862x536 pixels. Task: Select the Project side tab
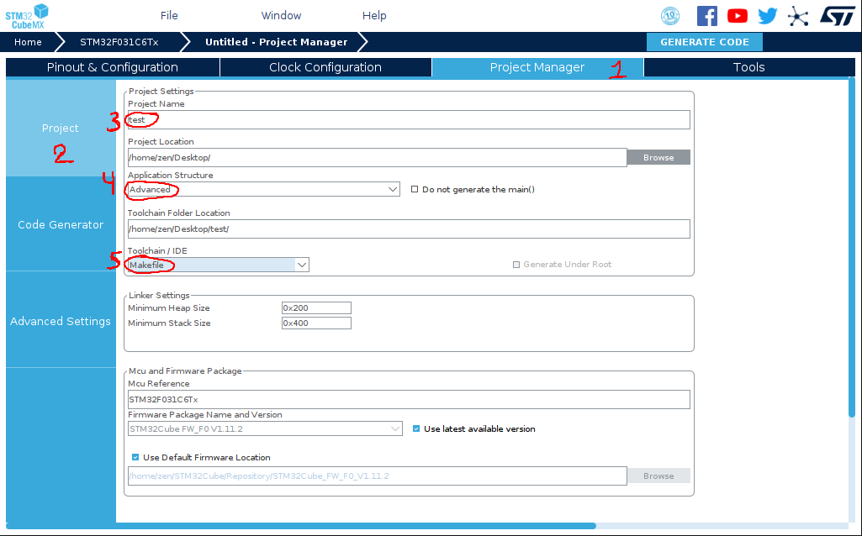coord(61,128)
